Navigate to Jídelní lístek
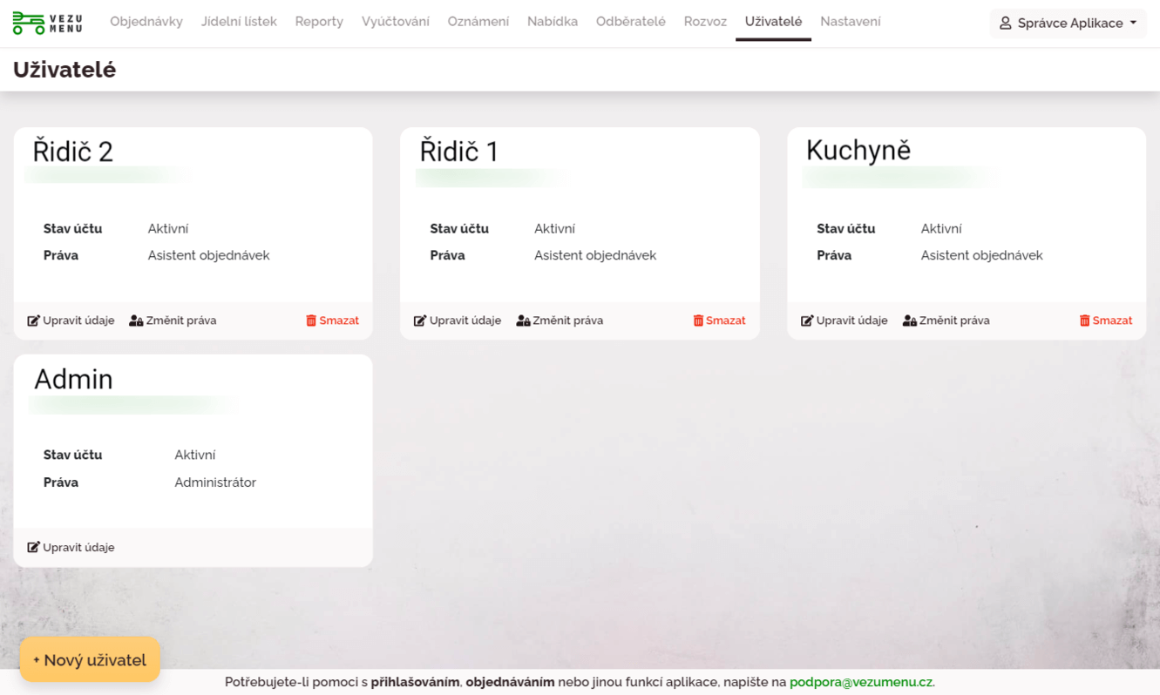The image size is (1160, 695). [x=239, y=21]
